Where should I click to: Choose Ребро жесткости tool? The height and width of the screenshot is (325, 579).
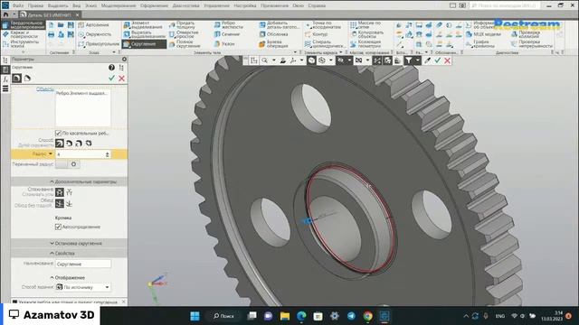pos(229,25)
